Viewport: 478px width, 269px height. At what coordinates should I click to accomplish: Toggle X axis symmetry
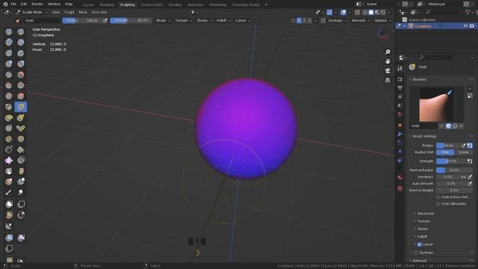click(x=299, y=20)
